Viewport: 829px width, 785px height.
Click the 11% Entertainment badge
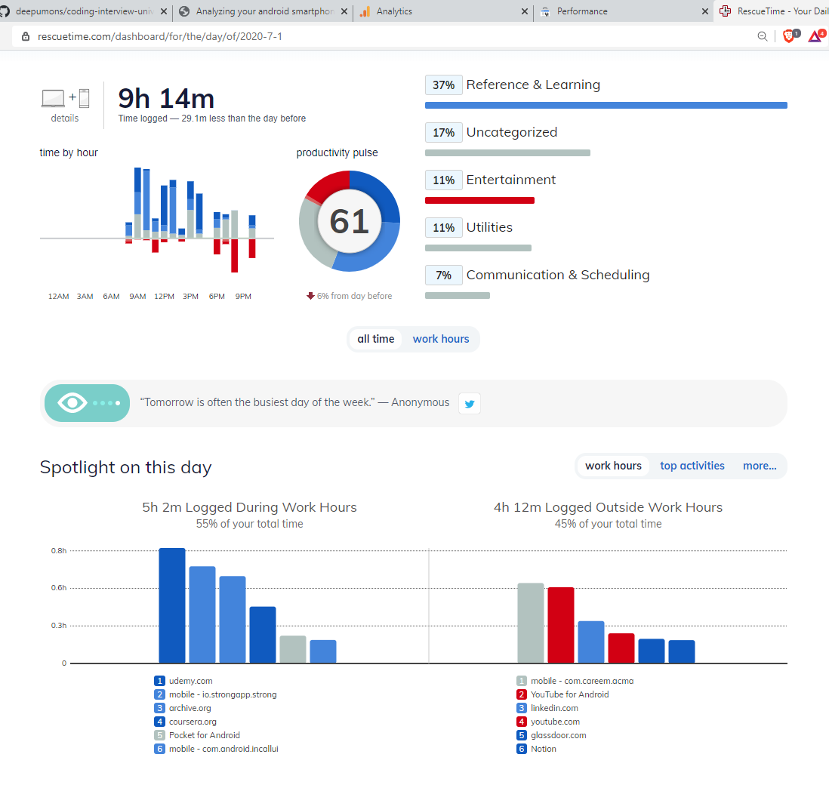[444, 180]
